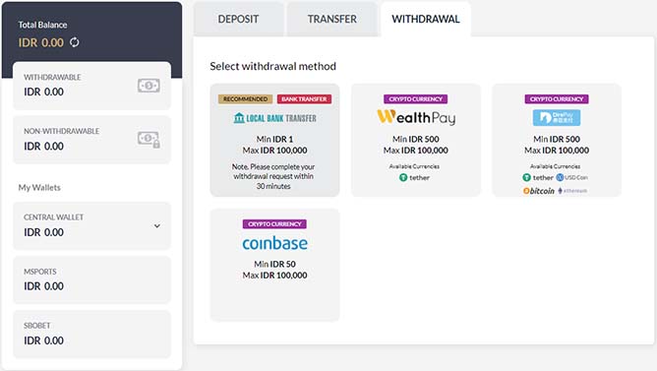Click the Recommended badge on bank transfer
Screen dimensions: 657x371
[245, 99]
